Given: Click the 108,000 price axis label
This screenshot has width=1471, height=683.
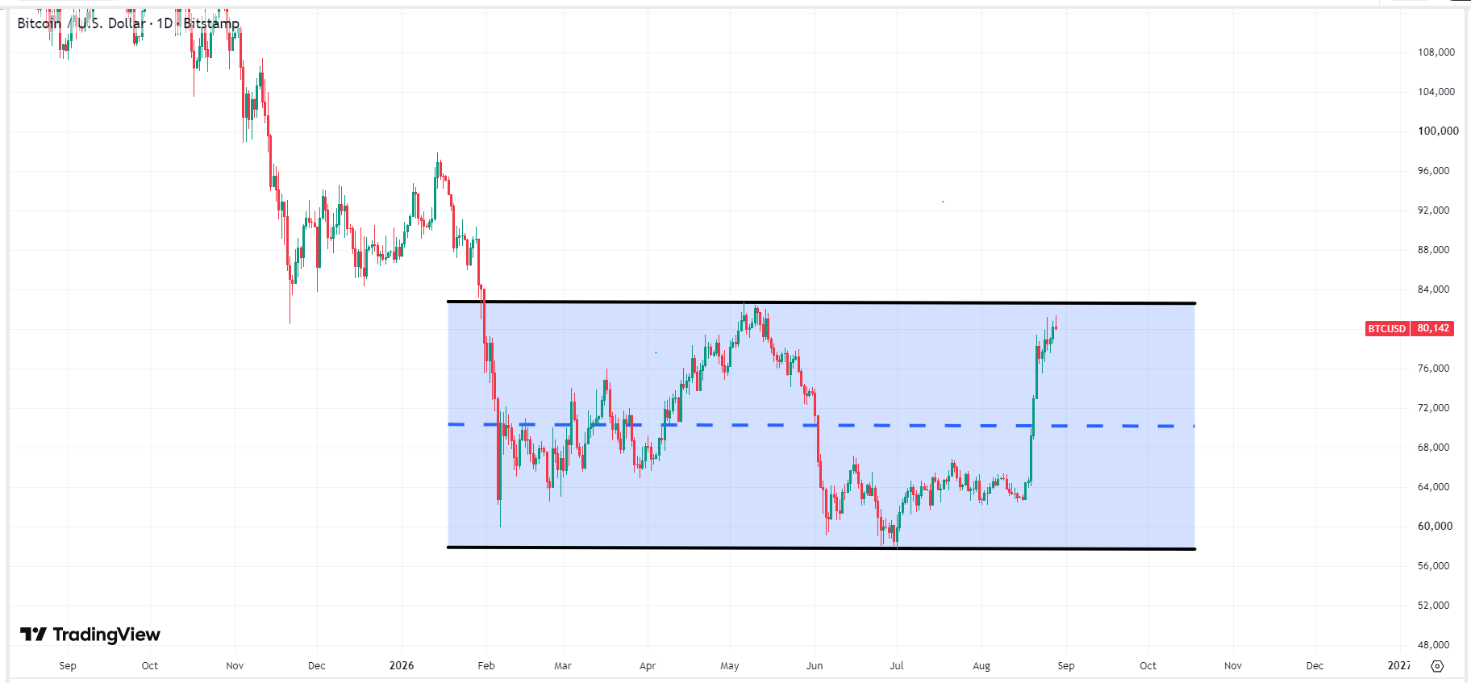Looking at the screenshot, I should pos(1436,52).
